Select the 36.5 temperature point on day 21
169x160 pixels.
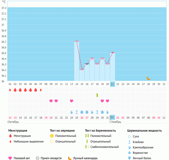tap(113, 53)
